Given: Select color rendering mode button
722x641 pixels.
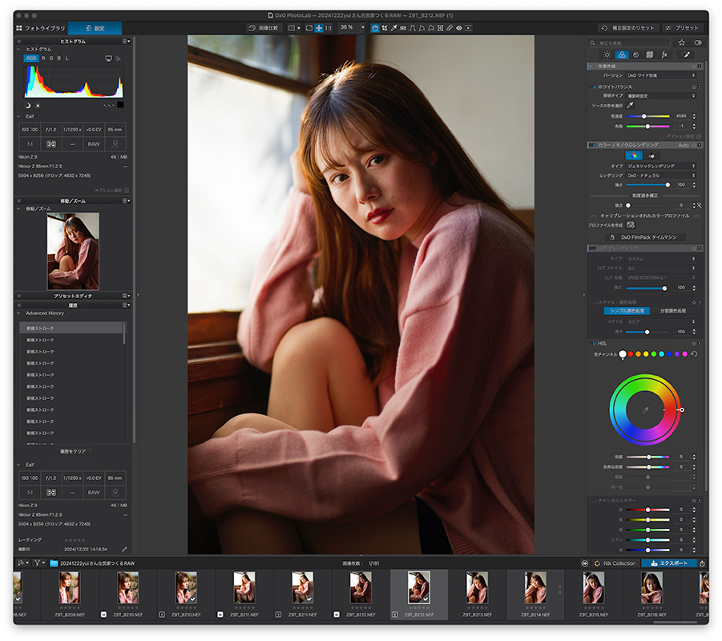Looking at the screenshot, I should (634, 155).
